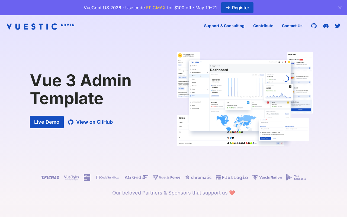Click the Vue.js Forge sponsor logo

pyautogui.click(x=166, y=177)
